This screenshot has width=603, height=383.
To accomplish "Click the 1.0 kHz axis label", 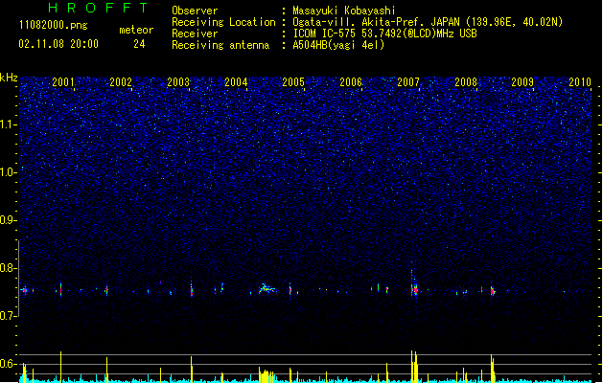I will [9, 172].
